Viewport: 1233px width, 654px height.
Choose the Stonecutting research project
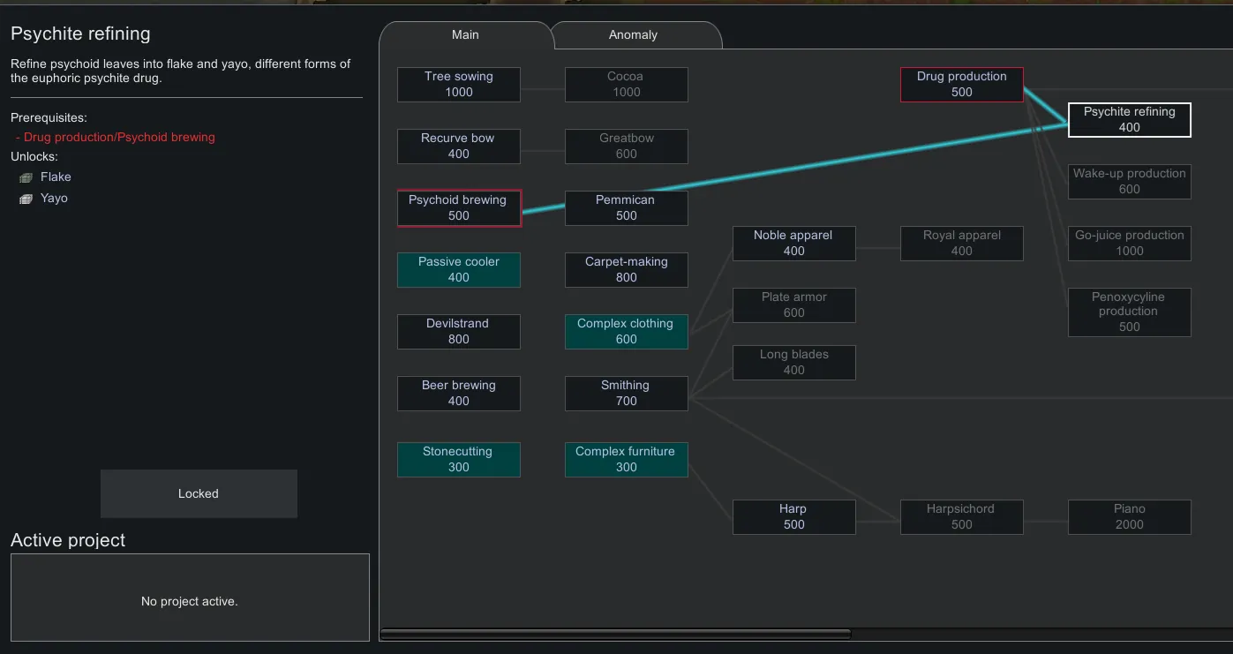click(x=458, y=460)
